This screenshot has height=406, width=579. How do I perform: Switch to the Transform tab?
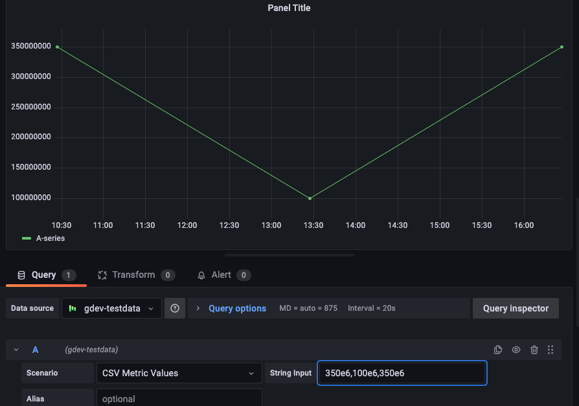tap(135, 275)
